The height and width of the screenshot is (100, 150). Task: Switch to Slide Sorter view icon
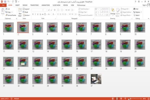[117, 98]
